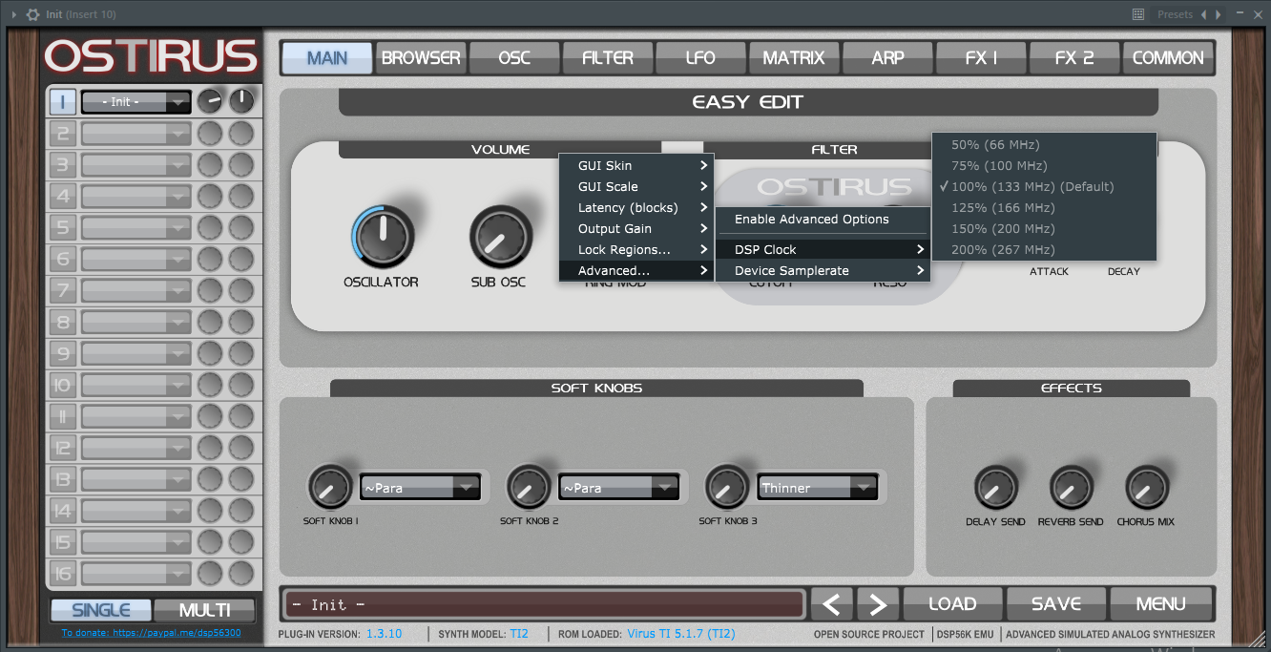Screen dimensions: 1271x652
Task: Expand the GUI Skin submenu
Action: [x=636, y=165]
